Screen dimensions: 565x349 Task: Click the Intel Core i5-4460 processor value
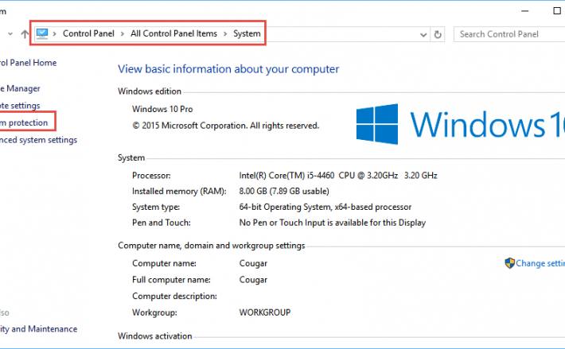coord(338,175)
